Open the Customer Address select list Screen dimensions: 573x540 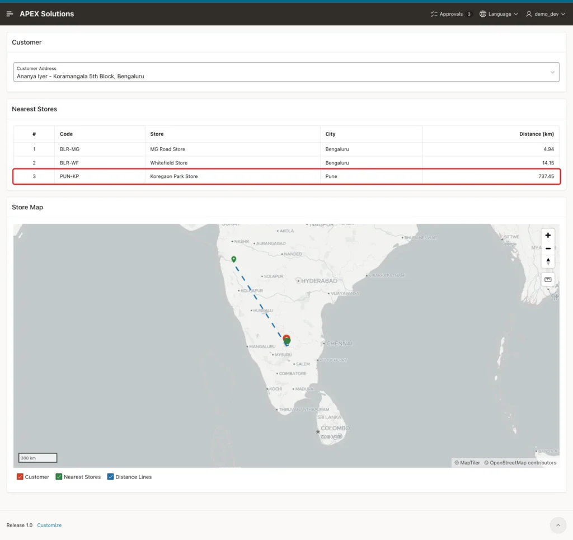286,72
